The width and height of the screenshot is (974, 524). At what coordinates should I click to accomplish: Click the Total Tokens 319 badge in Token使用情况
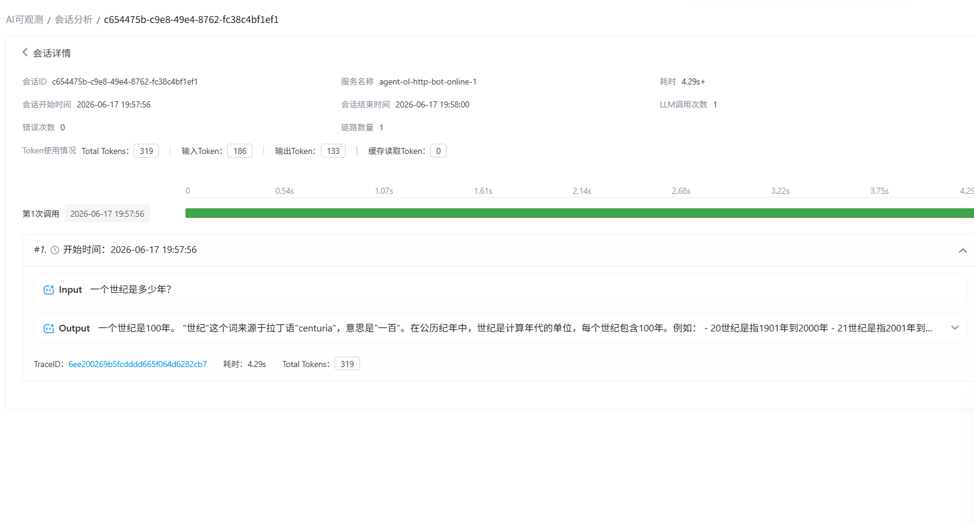146,151
